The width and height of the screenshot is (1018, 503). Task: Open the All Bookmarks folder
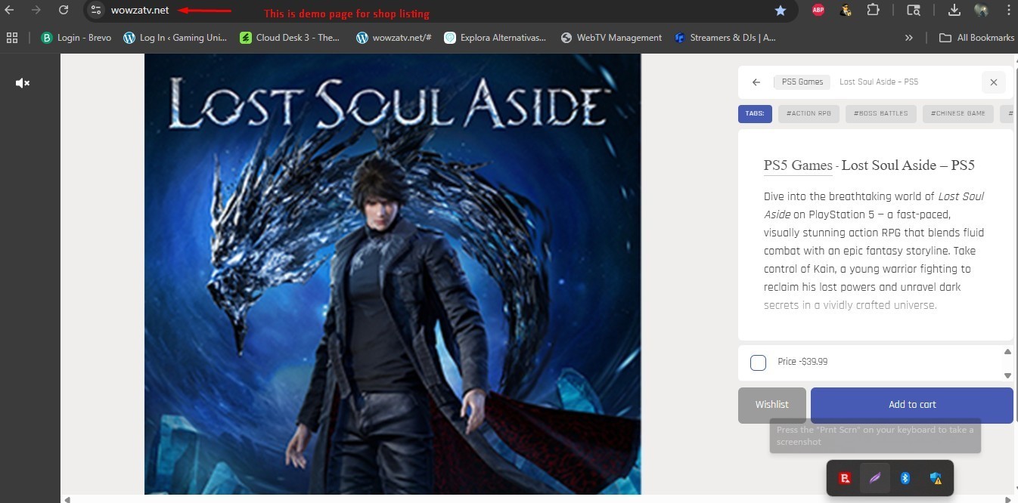click(976, 37)
